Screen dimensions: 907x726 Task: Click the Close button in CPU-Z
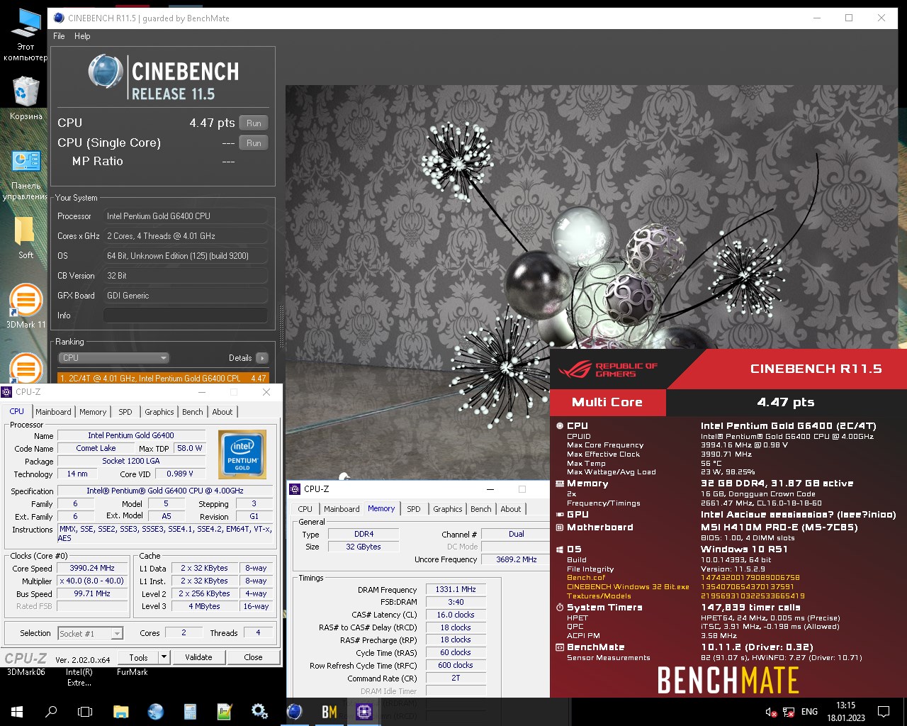[253, 657]
